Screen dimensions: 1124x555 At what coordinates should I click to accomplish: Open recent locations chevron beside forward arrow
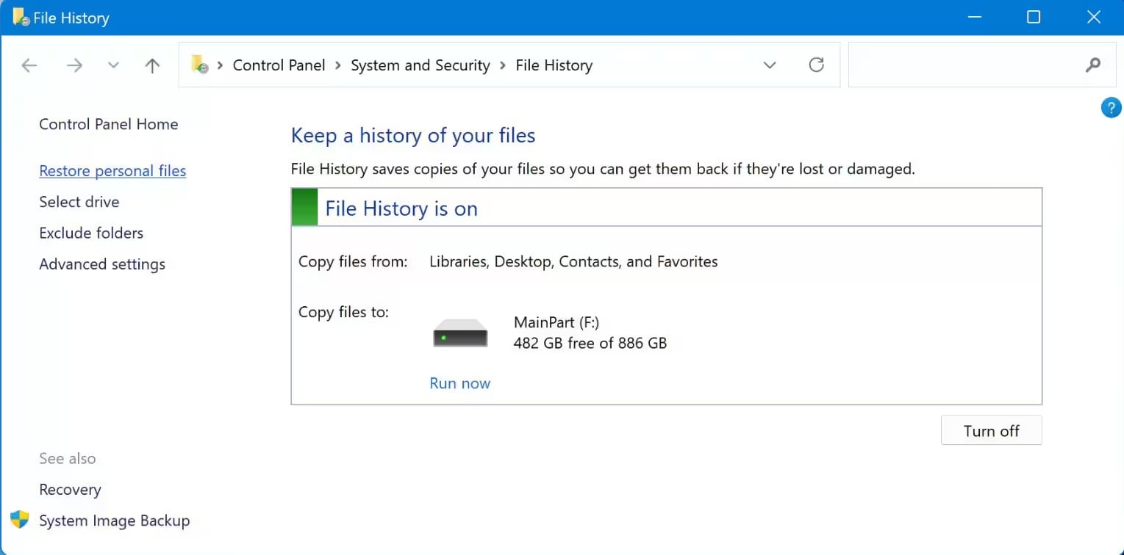113,65
